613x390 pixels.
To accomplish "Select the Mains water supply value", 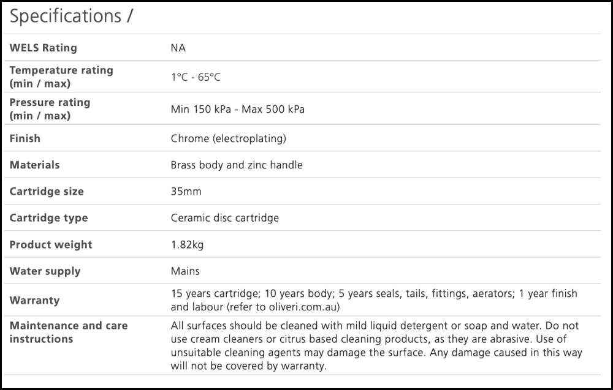I will coord(185,271).
